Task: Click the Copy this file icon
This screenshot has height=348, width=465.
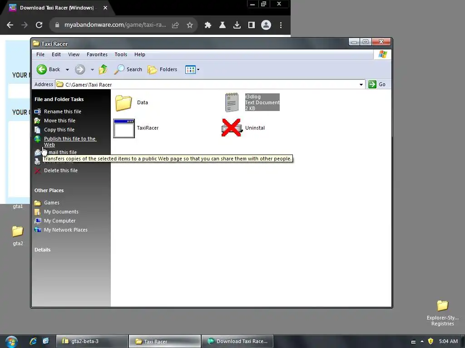Action: 37,130
